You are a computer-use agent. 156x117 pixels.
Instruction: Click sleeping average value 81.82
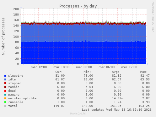(117, 76)
